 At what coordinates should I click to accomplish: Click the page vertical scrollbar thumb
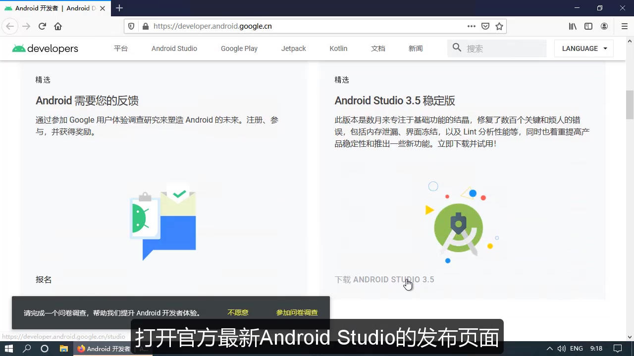630,104
